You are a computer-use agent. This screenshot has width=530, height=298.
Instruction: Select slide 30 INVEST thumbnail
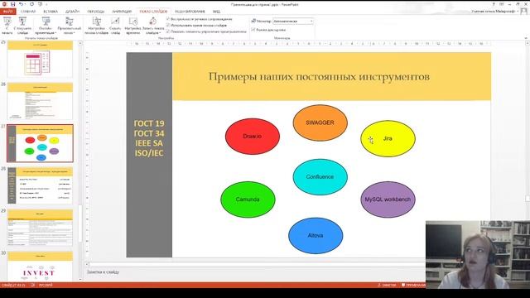(40, 267)
